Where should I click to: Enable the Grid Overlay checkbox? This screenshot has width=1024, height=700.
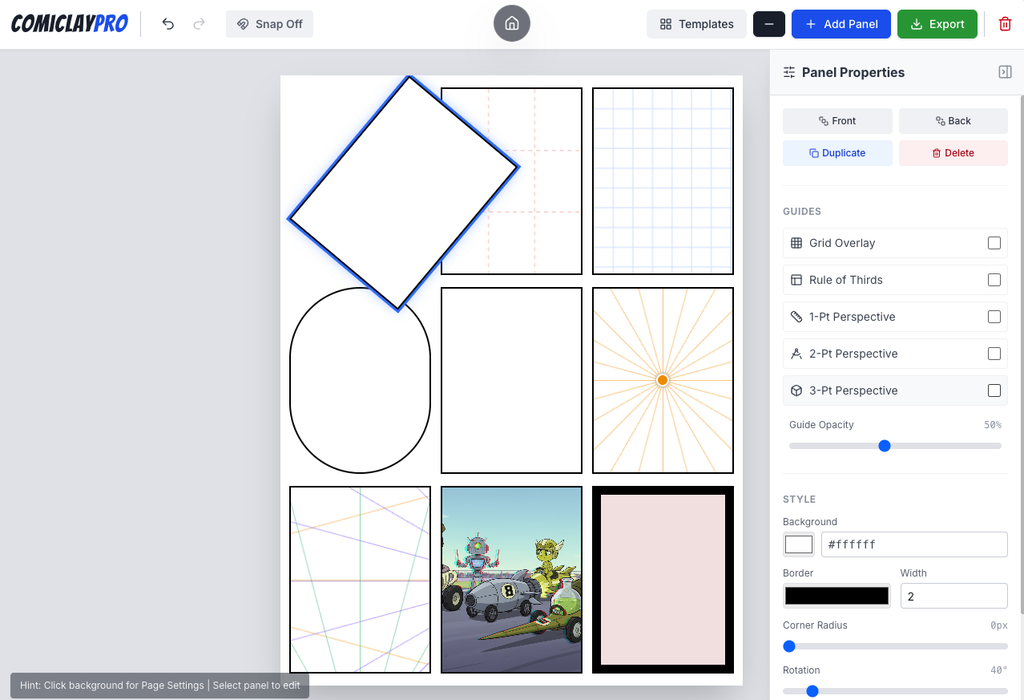click(994, 243)
